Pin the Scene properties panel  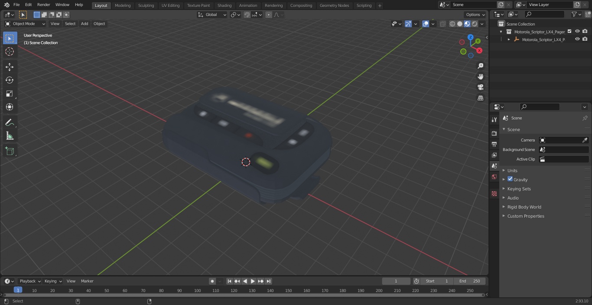[585, 118]
